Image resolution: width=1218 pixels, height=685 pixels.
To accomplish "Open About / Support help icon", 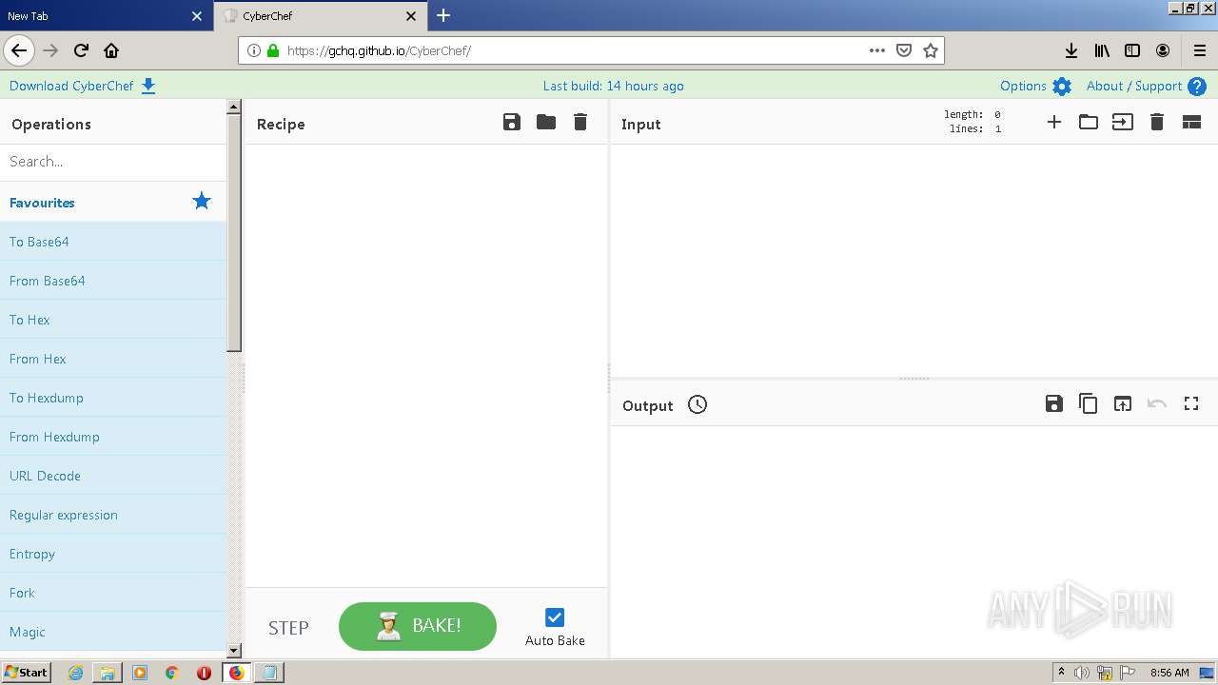I will click(x=1197, y=87).
